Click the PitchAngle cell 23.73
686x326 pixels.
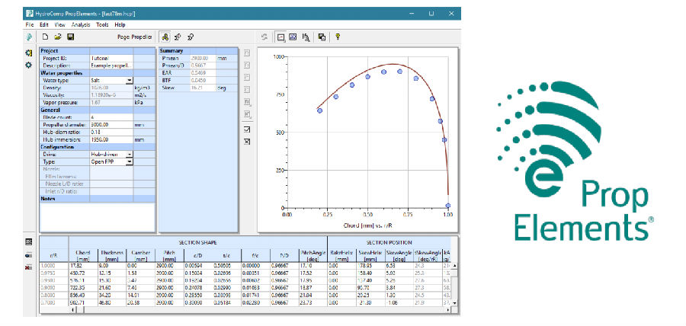pos(313,303)
